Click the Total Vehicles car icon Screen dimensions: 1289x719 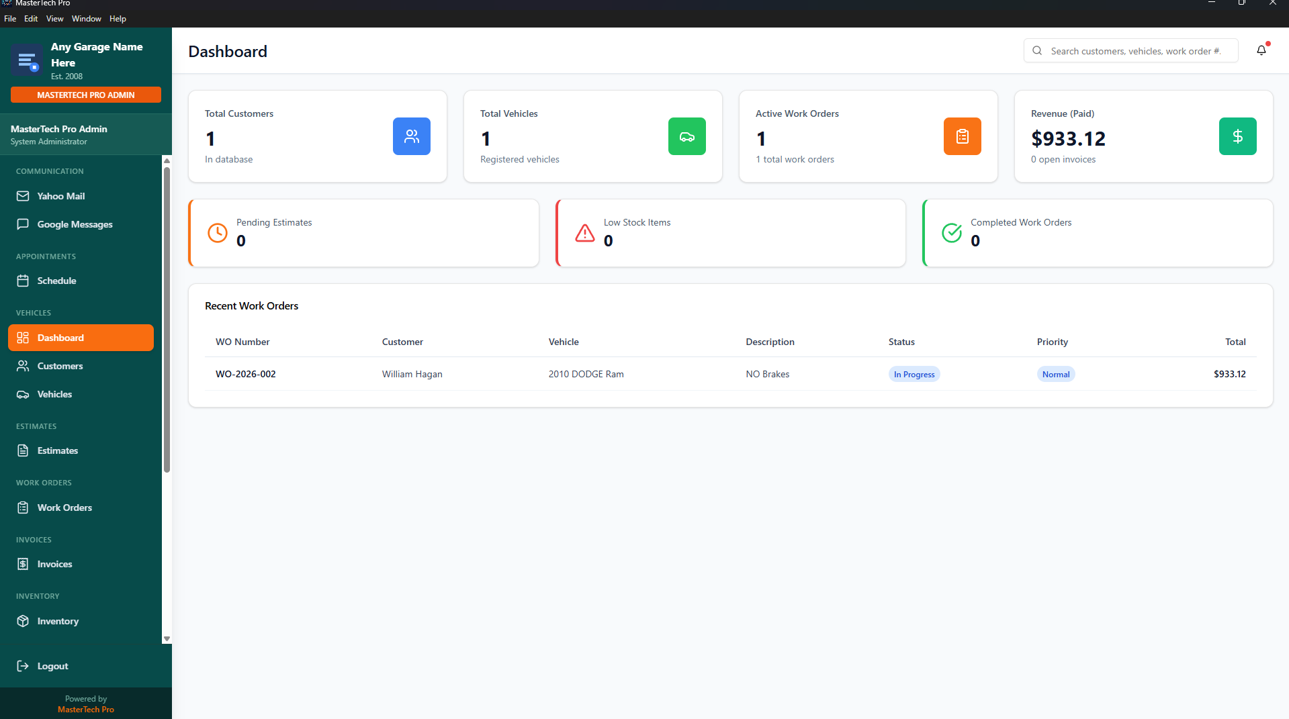(686, 136)
